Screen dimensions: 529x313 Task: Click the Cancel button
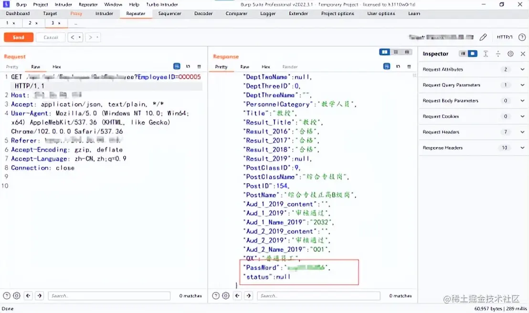tap(51, 37)
